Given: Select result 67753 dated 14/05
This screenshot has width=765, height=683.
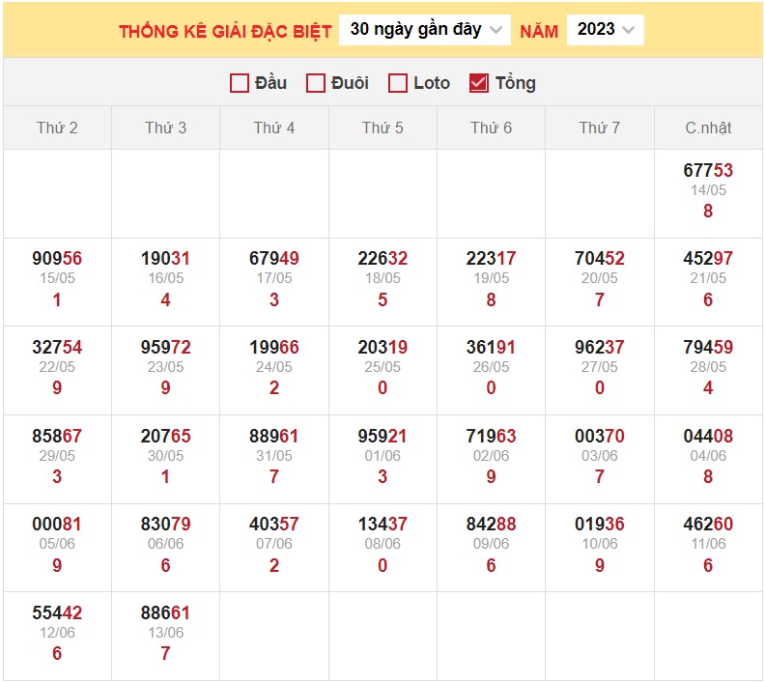Looking at the screenshot, I should (x=708, y=171).
